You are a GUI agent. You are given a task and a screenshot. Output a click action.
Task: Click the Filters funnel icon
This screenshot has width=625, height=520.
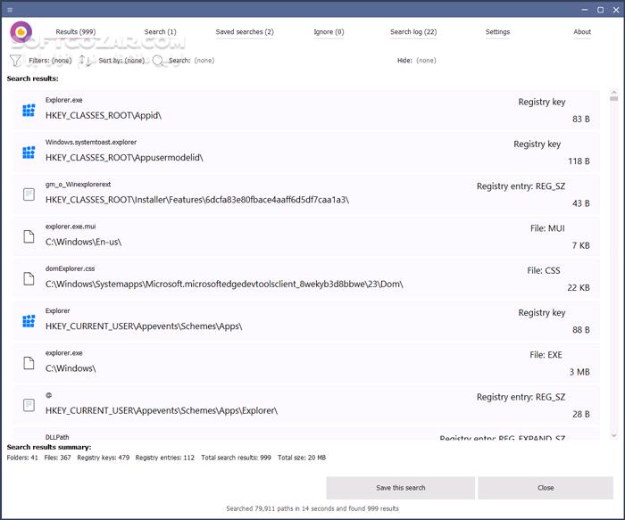[x=15, y=61]
